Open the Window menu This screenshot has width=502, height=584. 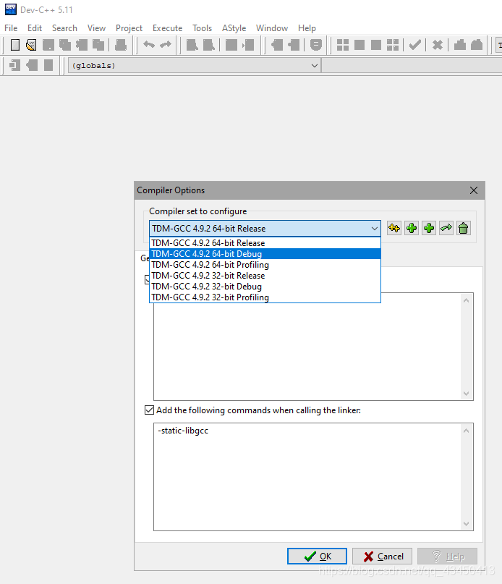272,28
